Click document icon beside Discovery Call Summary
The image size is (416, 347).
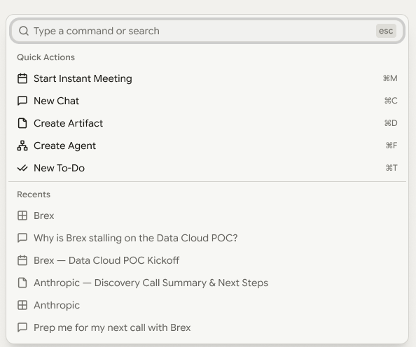pyautogui.click(x=22, y=283)
